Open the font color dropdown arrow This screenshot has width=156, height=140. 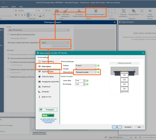tap(43, 15)
